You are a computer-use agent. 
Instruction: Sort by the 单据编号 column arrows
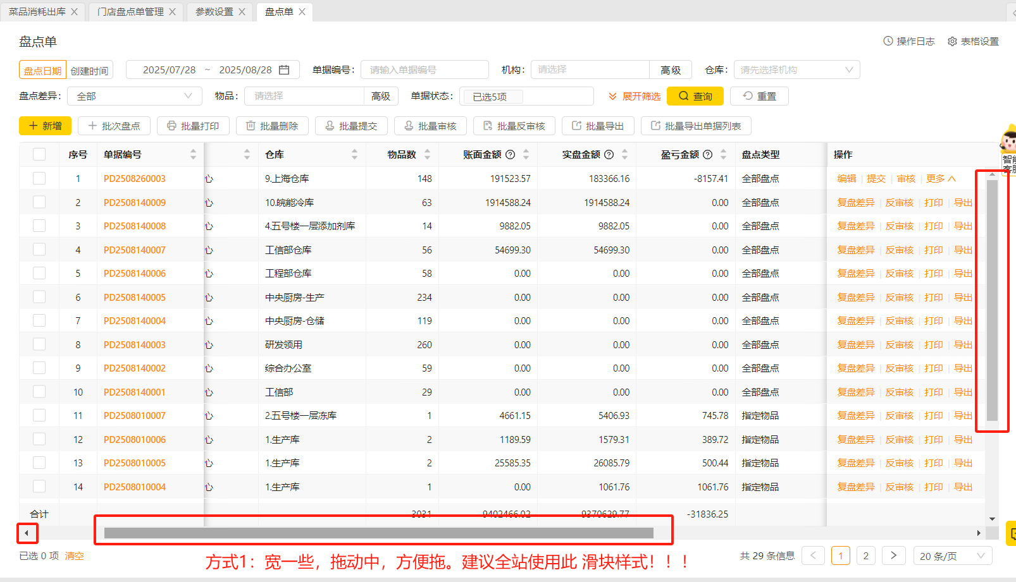coord(193,154)
